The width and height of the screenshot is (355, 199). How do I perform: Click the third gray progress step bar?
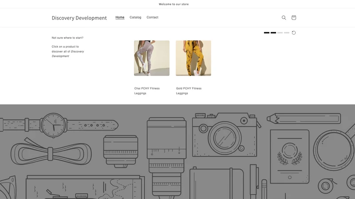coord(280,33)
